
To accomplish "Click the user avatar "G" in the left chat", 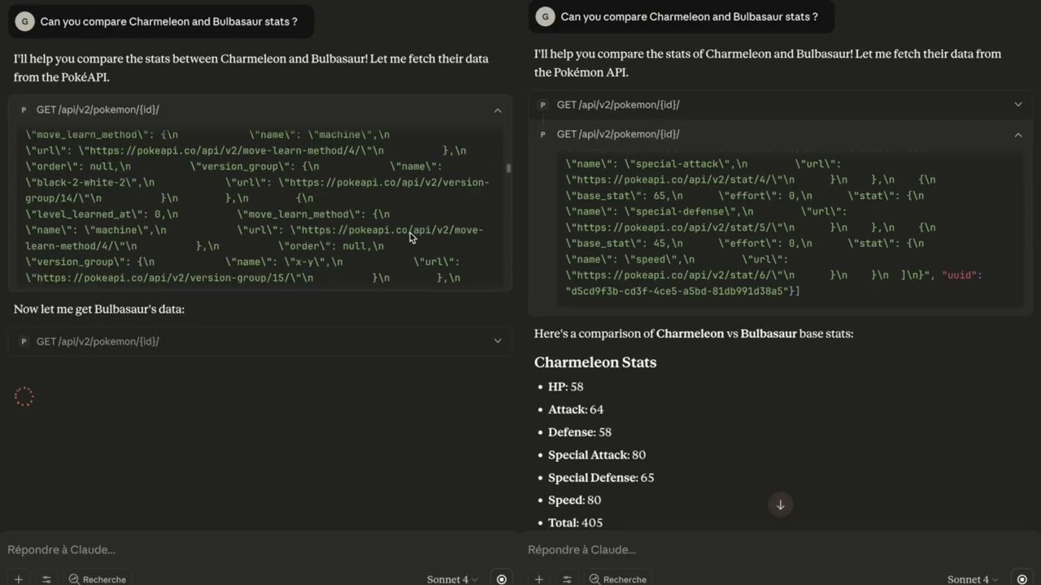I will pos(24,22).
